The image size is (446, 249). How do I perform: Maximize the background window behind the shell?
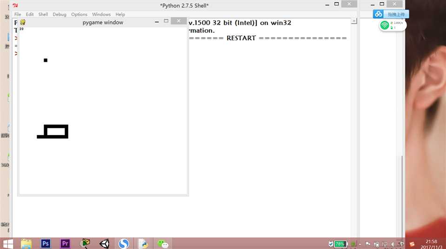coord(382,4)
